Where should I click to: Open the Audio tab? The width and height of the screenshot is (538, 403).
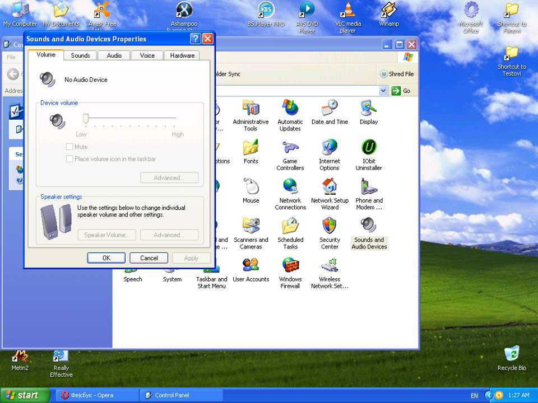point(114,55)
